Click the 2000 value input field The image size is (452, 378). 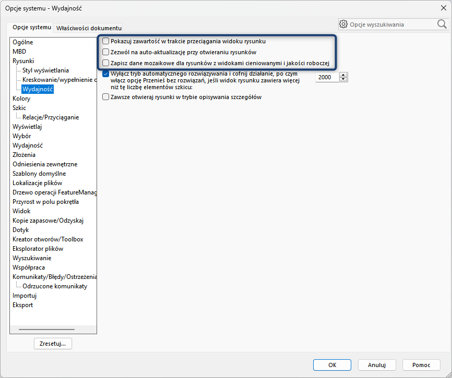[327, 77]
